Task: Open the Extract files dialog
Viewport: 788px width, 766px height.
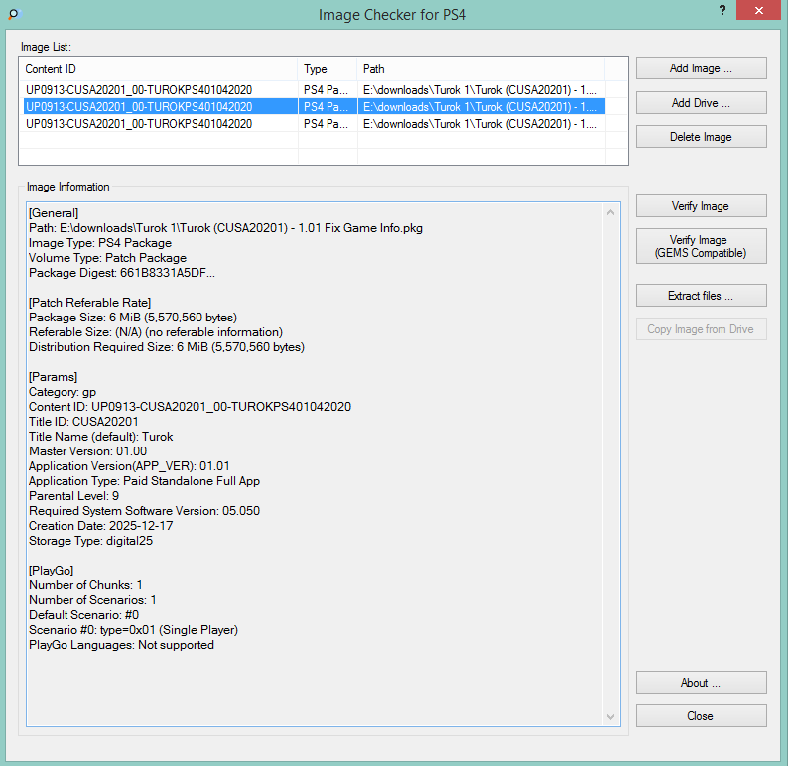Action: (x=701, y=296)
